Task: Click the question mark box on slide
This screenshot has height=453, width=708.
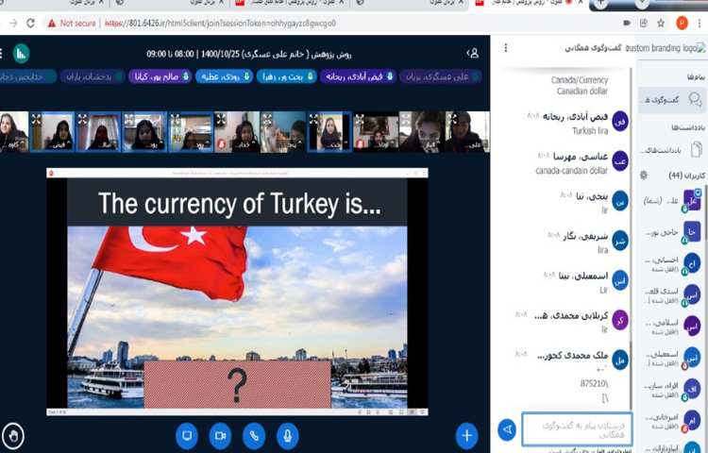Action: click(x=237, y=384)
